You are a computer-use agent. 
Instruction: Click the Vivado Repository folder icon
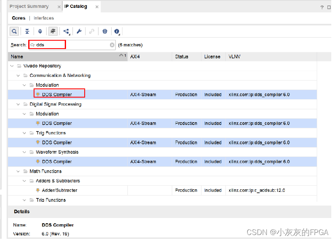(19, 66)
